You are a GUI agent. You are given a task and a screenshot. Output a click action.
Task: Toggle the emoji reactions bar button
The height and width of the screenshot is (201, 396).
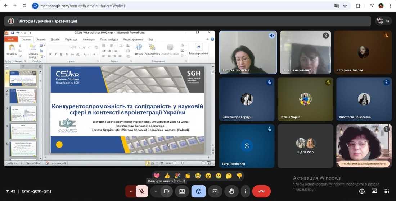[x=198, y=191]
